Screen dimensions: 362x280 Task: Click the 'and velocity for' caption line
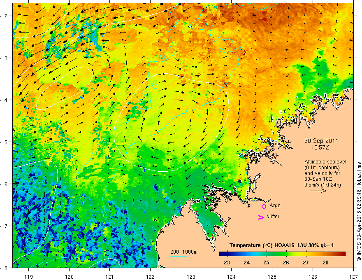pos(322,173)
